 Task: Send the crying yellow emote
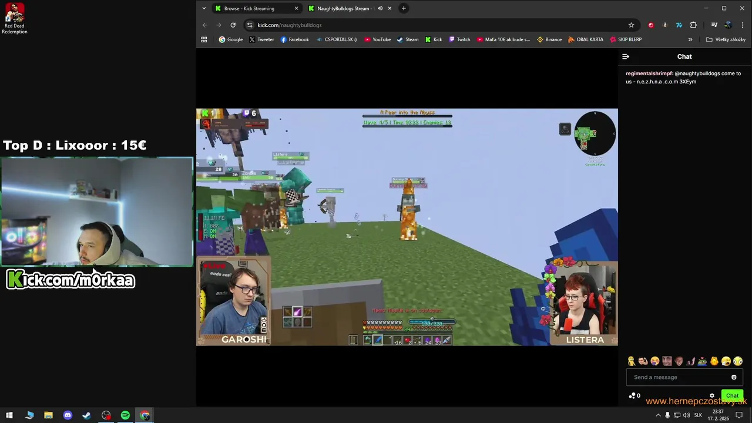[726, 361]
